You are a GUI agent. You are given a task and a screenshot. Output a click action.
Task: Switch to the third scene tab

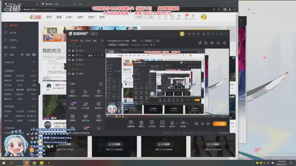pos(88,41)
